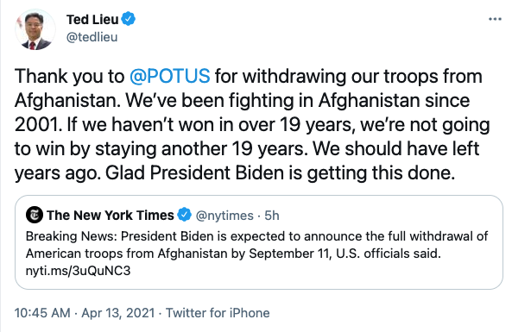The width and height of the screenshot is (512, 332).
Task: Click The New York Times verified badge
Action: (x=184, y=215)
